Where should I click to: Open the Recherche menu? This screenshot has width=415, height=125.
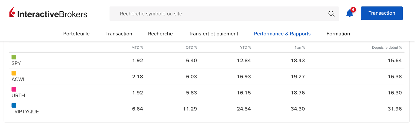[160, 34]
